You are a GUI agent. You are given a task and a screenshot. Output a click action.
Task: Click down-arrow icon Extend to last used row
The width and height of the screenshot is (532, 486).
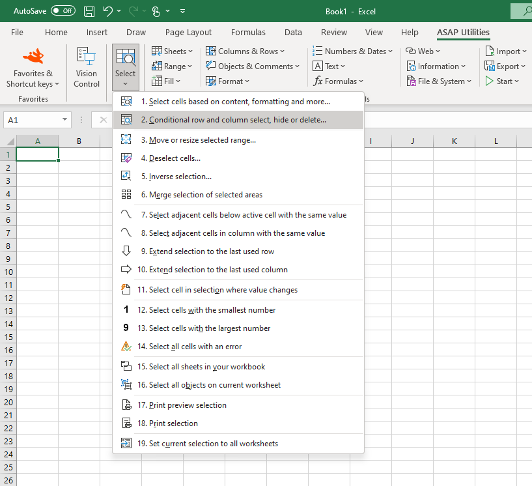point(126,251)
